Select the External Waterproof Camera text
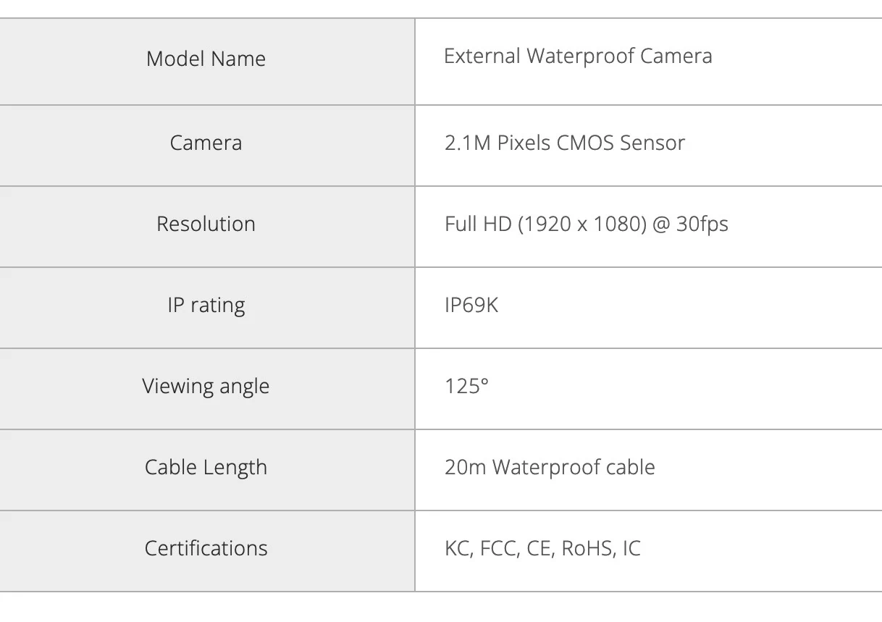882x622 pixels. 578,56
